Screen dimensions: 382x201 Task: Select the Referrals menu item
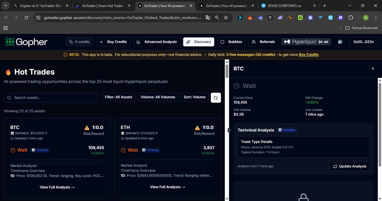click(x=263, y=42)
